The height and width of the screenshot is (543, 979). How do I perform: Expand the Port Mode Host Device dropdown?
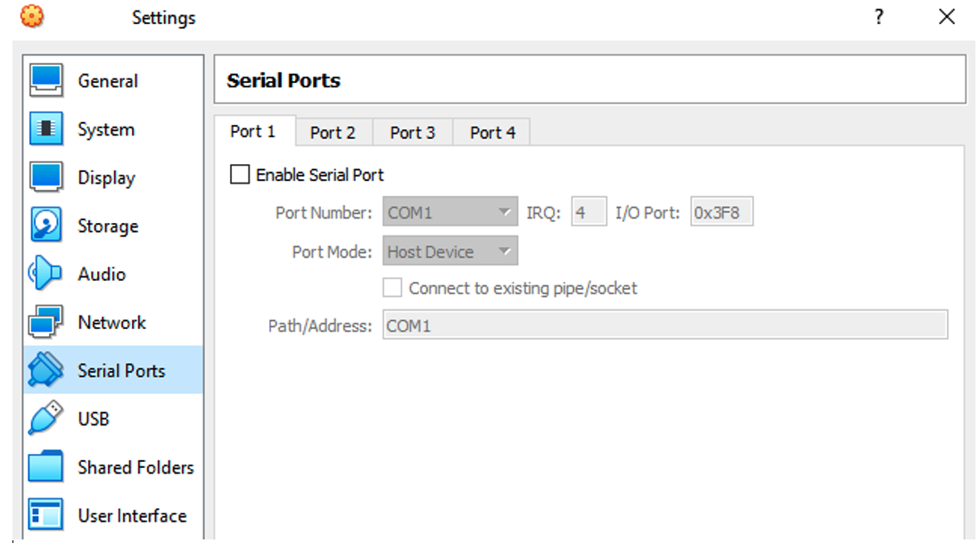click(450, 251)
